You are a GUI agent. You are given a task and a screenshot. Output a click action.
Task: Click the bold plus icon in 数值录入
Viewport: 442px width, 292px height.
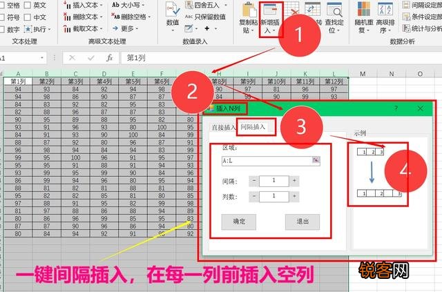pyautogui.click(x=207, y=28)
